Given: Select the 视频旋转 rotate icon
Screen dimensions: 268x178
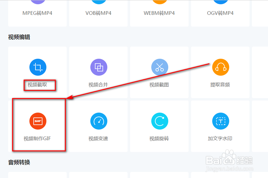Looking at the screenshot, I should [159, 121].
